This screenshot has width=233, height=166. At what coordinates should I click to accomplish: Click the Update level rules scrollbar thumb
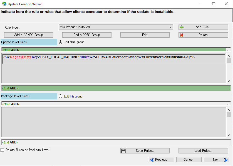click(229, 60)
